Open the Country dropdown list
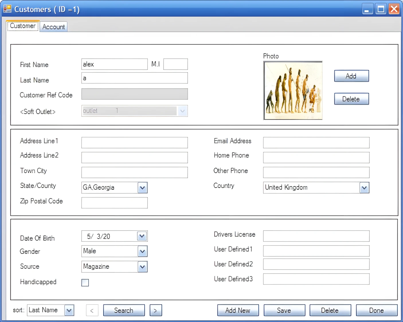Viewport: 403px width, 322px height. click(364, 188)
